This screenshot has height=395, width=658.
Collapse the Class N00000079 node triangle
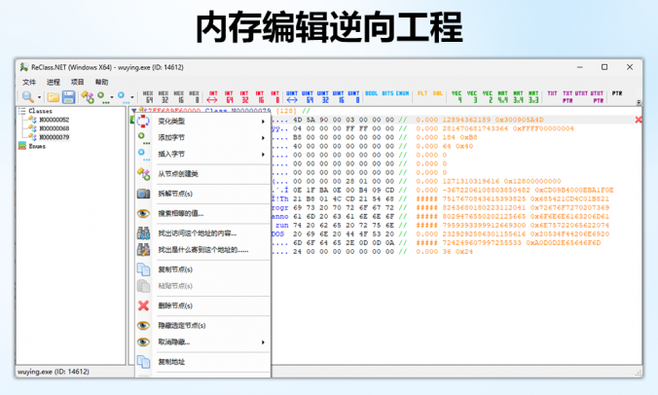pos(133,111)
